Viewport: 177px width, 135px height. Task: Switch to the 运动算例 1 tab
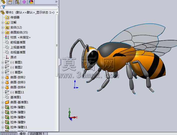[37, 134]
